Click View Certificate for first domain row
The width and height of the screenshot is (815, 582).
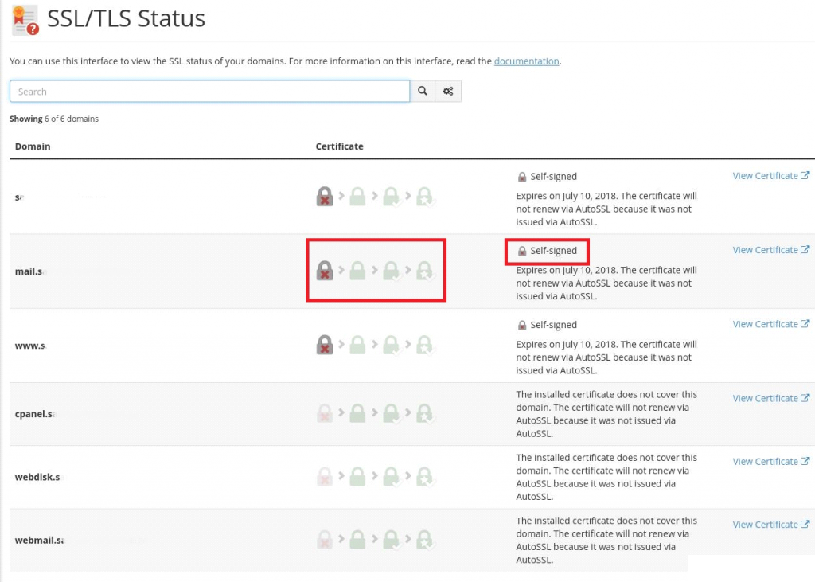pyautogui.click(x=770, y=176)
